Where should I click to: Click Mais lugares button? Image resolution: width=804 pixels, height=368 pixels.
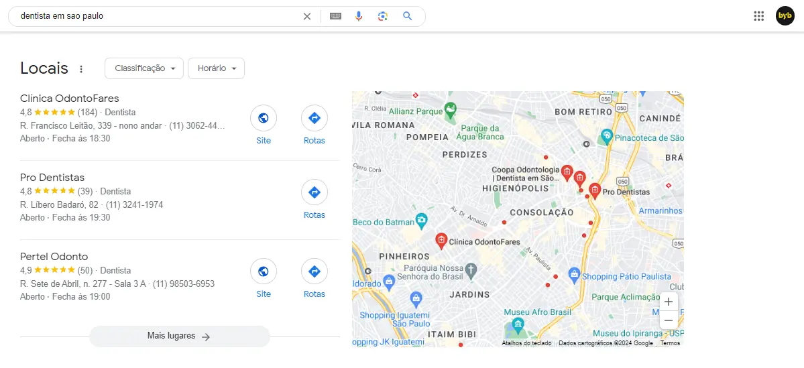pyautogui.click(x=180, y=336)
